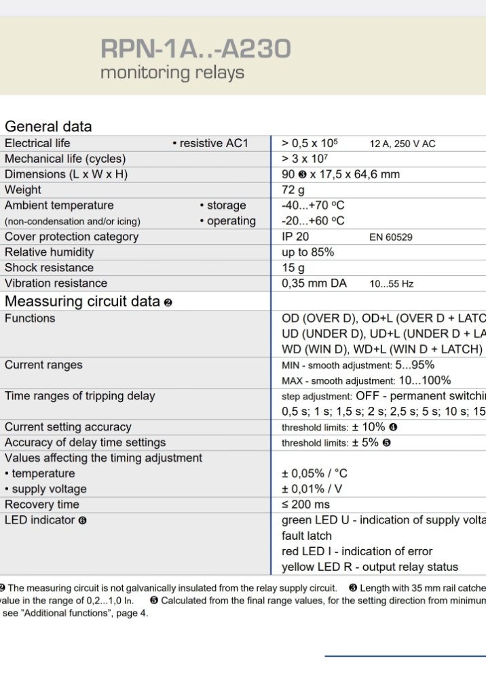Screen dimensions: 486x678
Task: Click footnote marker 3 in Dimensions value
Action: (x=303, y=175)
